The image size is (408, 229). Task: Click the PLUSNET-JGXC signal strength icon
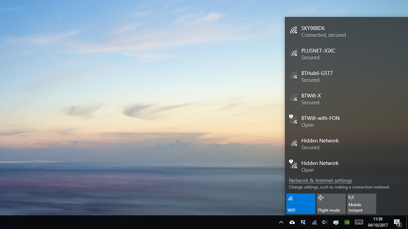pyautogui.click(x=294, y=53)
